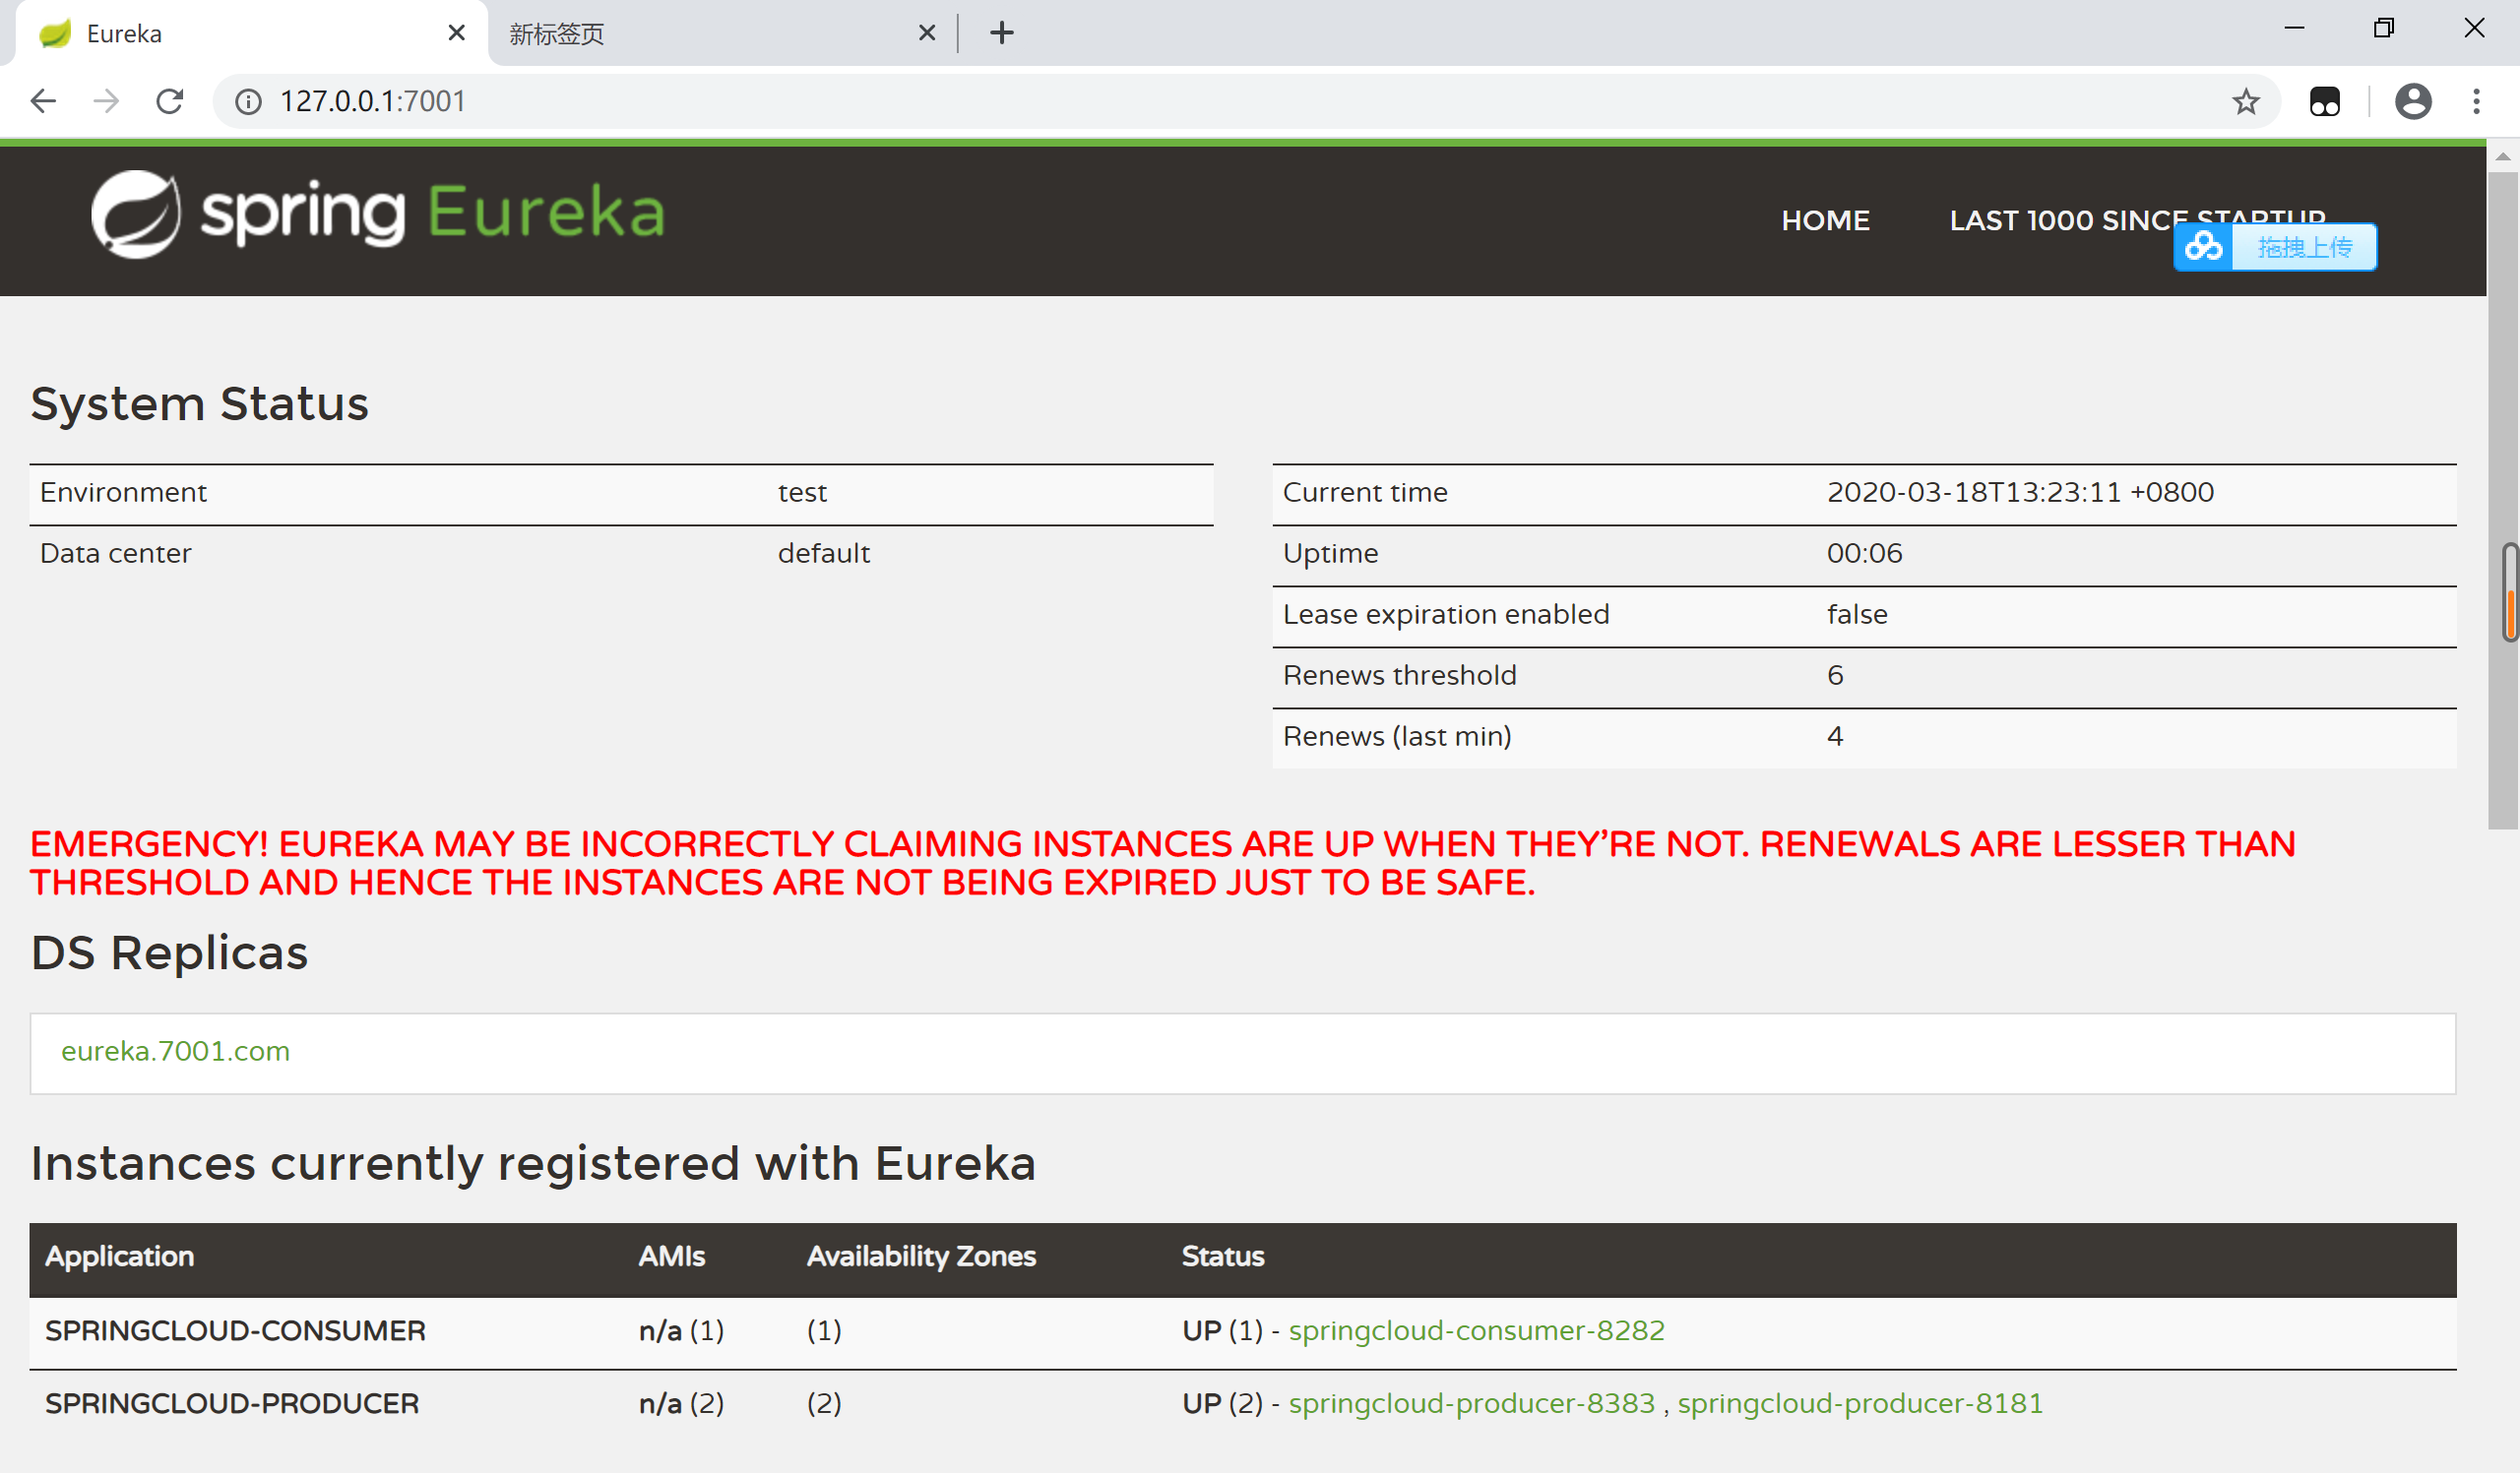Click the Data center value default
The image size is (2520, 1473).
tap(824, 554)
